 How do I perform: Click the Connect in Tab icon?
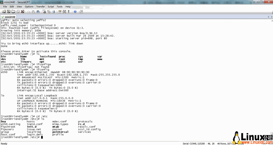(13, 12)
